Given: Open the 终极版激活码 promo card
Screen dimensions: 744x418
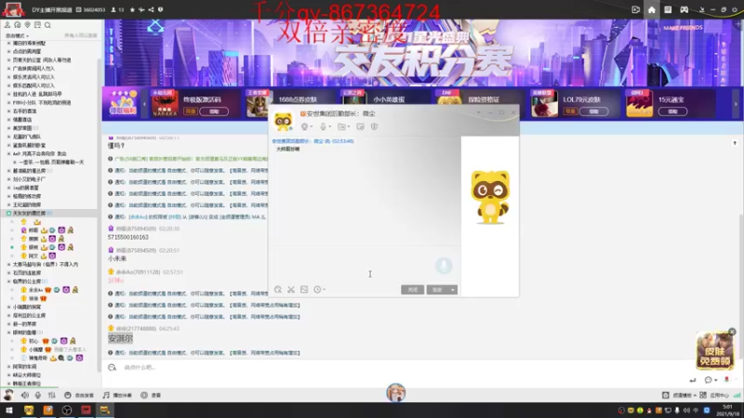Looking at the screenshot, I should [195, 103].
